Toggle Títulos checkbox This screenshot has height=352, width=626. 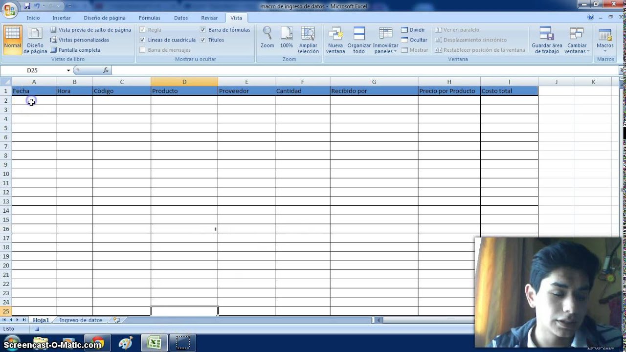203,40
